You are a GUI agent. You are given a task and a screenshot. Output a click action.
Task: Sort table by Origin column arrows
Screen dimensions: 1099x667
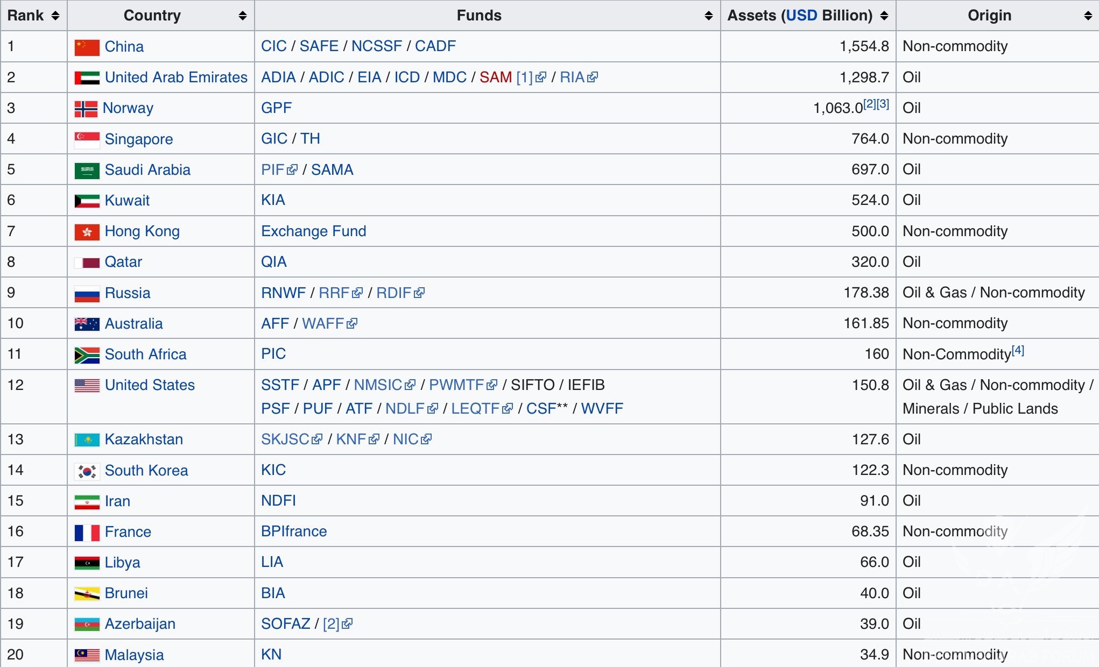(x=1088, y=16)
